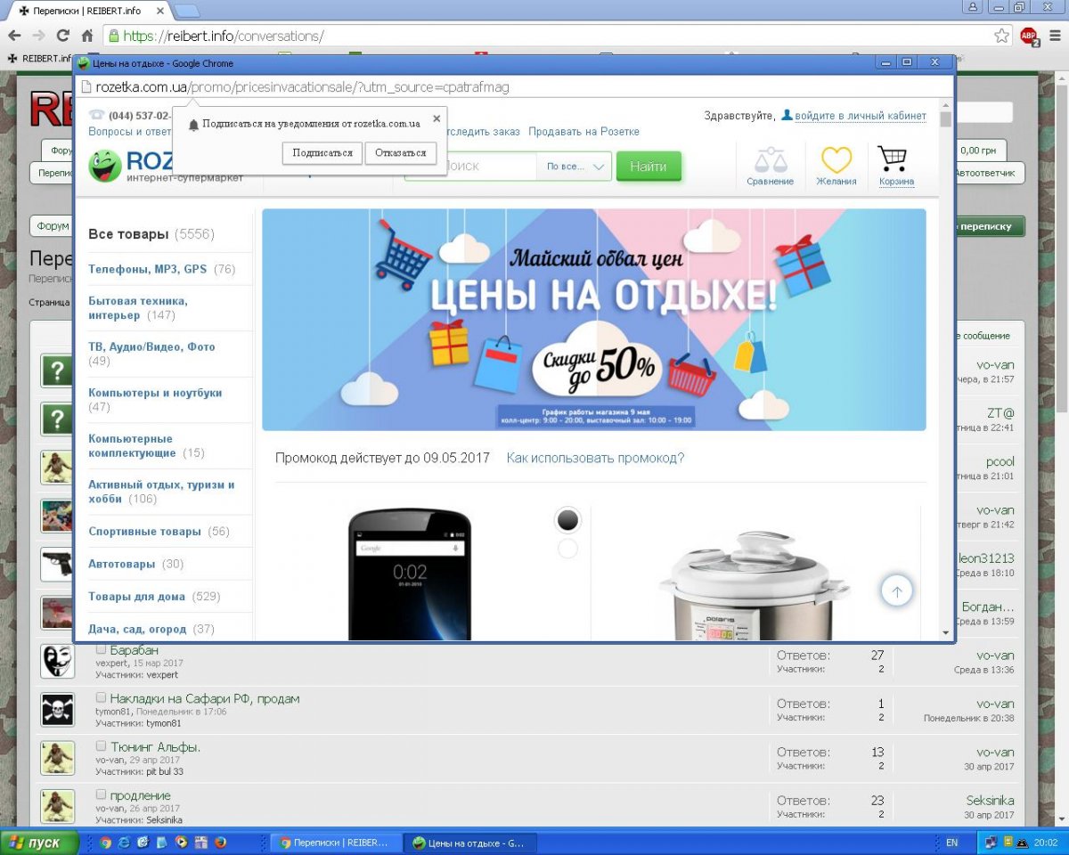
Task: Check the Барабан conversation checkbox
Action: point(102,649)
